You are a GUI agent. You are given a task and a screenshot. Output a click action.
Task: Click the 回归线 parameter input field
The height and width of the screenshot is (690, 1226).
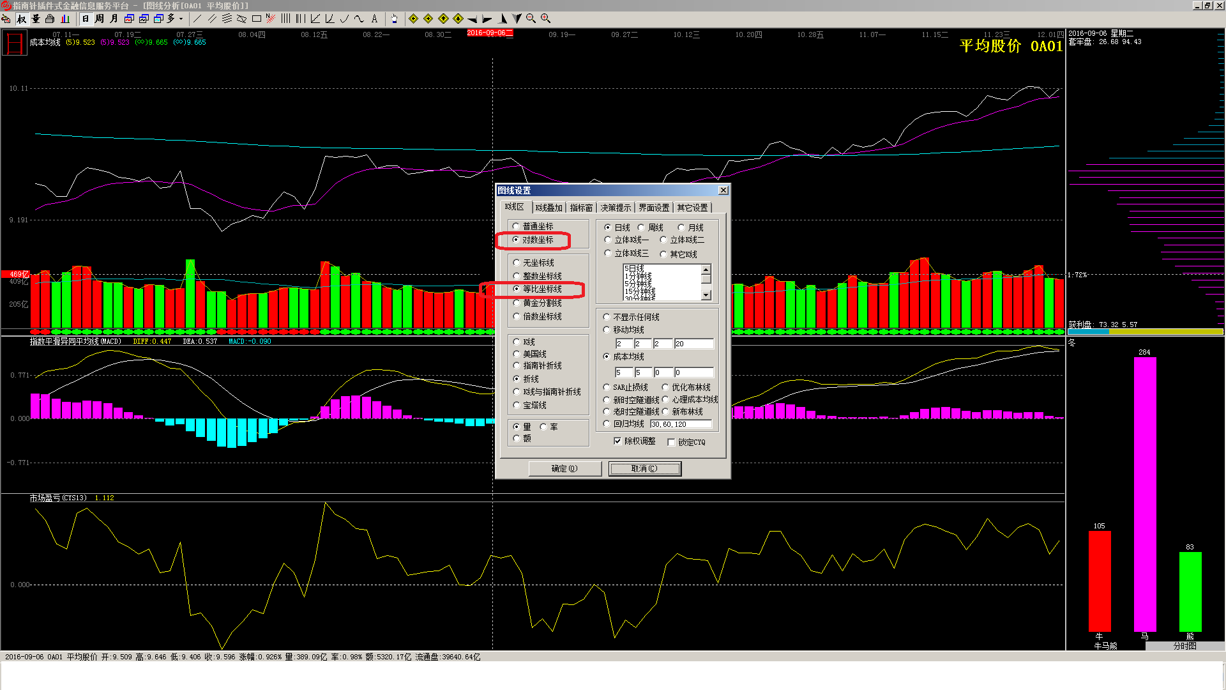[x=680, y=424]
